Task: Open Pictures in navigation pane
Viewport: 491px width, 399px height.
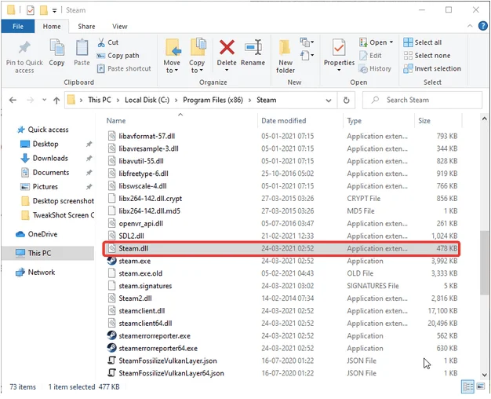Action: coord(39,187)
